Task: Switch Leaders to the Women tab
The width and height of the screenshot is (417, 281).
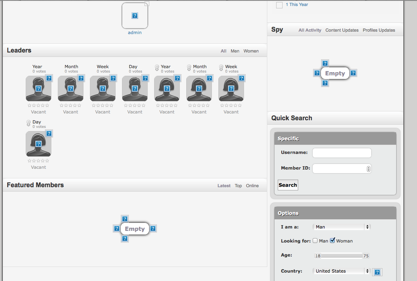Action: click(251, 51)
